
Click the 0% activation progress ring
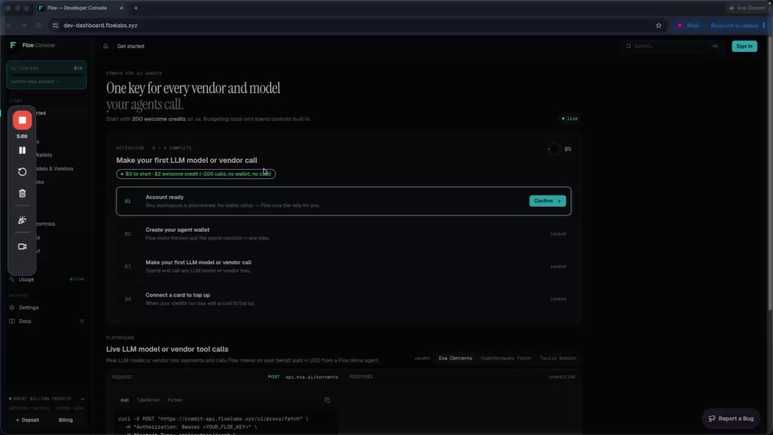[554, 149]
